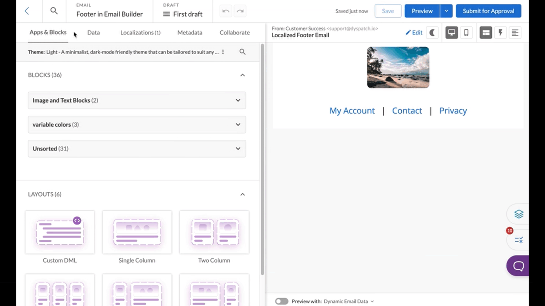Click the lightning bolt icon
The height and width of the screenshot is (306, 545).
point(500,33)
